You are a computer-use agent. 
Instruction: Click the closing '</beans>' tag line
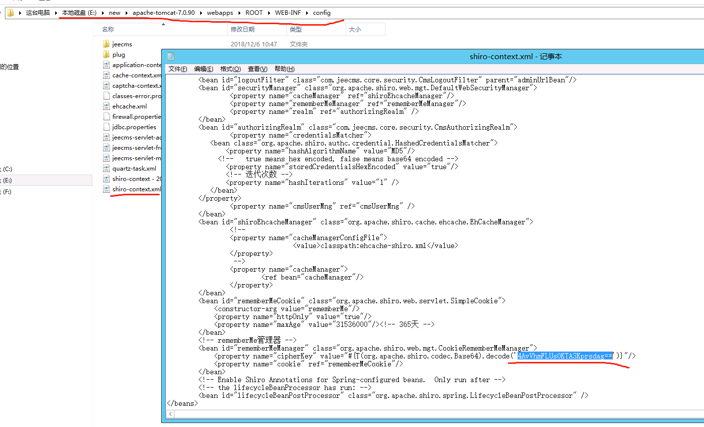click(x=182, y=403)
